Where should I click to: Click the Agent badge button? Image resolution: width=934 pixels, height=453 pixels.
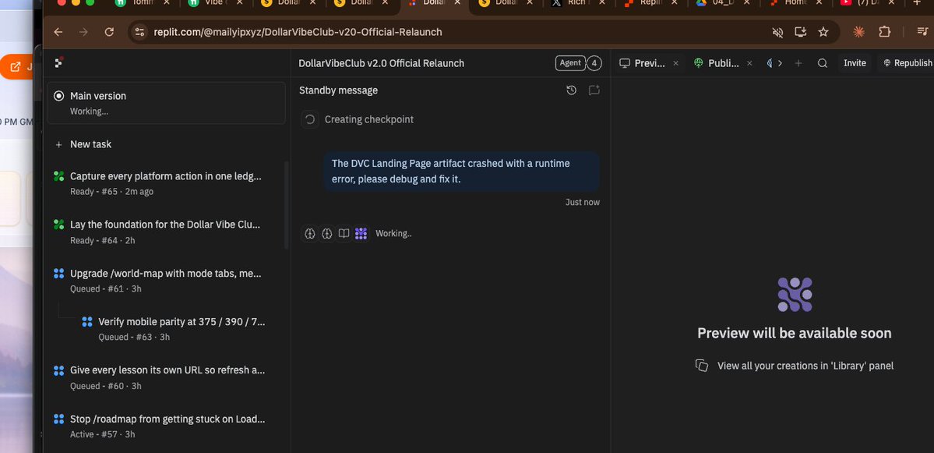click(x=570, y=62)
